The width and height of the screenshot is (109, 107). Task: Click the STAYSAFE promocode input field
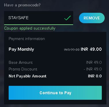(x=39, y=18)
